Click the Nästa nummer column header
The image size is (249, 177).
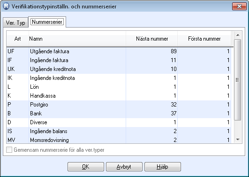coord(151,39)
